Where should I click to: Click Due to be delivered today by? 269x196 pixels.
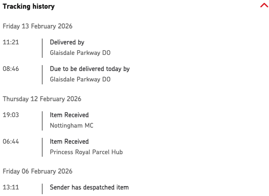[90, 69]
